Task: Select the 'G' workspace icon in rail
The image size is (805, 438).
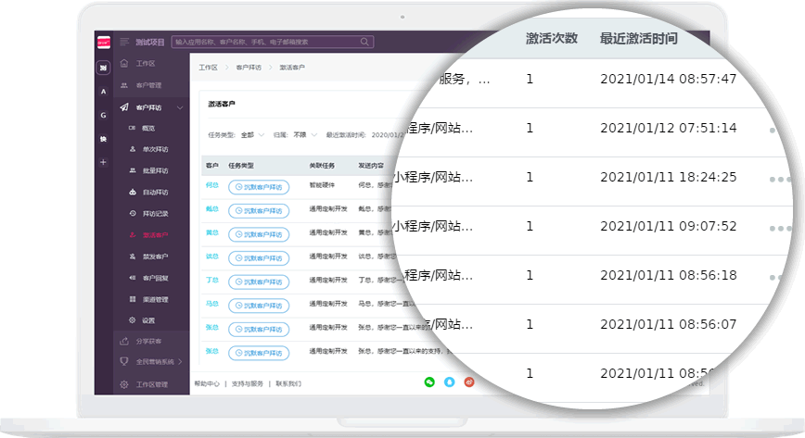Action: pyautogui.click(x=103, y=115)
